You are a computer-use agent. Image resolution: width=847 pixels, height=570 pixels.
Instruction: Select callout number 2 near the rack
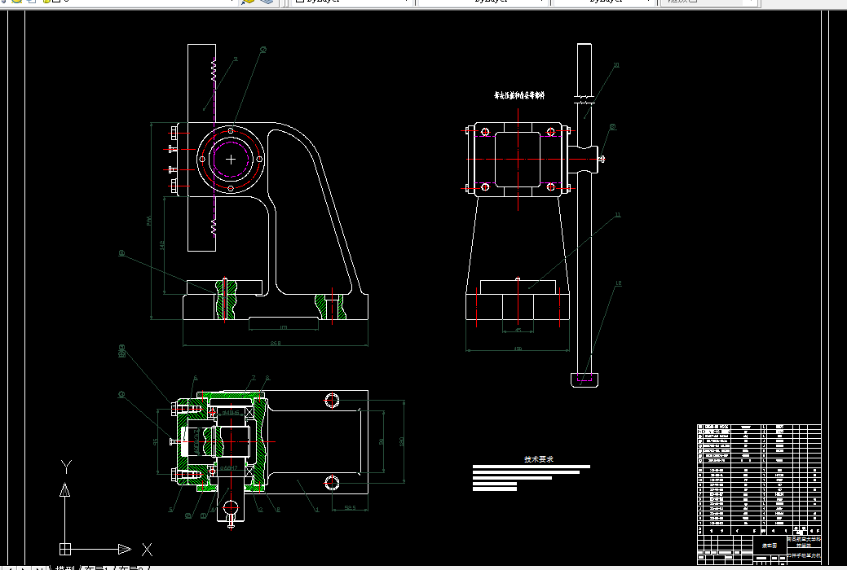click(236, 59)
